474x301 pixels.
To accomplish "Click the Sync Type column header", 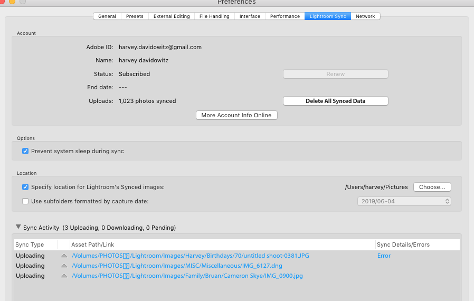I will 36,244.
